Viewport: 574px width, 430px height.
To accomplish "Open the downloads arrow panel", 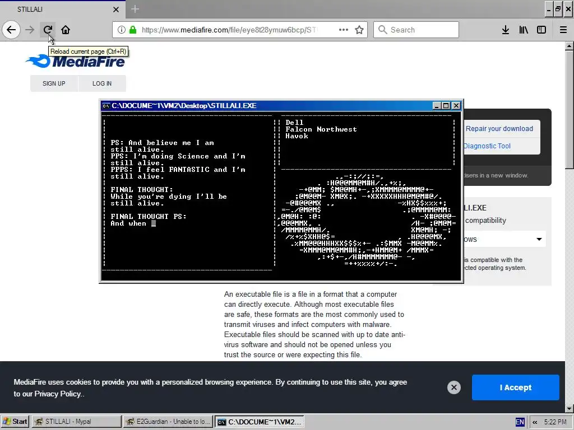I will [506, 30].
